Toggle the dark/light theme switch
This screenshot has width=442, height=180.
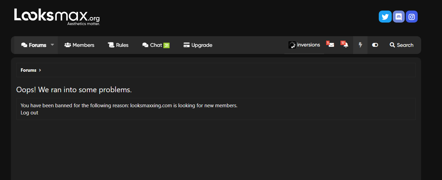pos(375,45)
